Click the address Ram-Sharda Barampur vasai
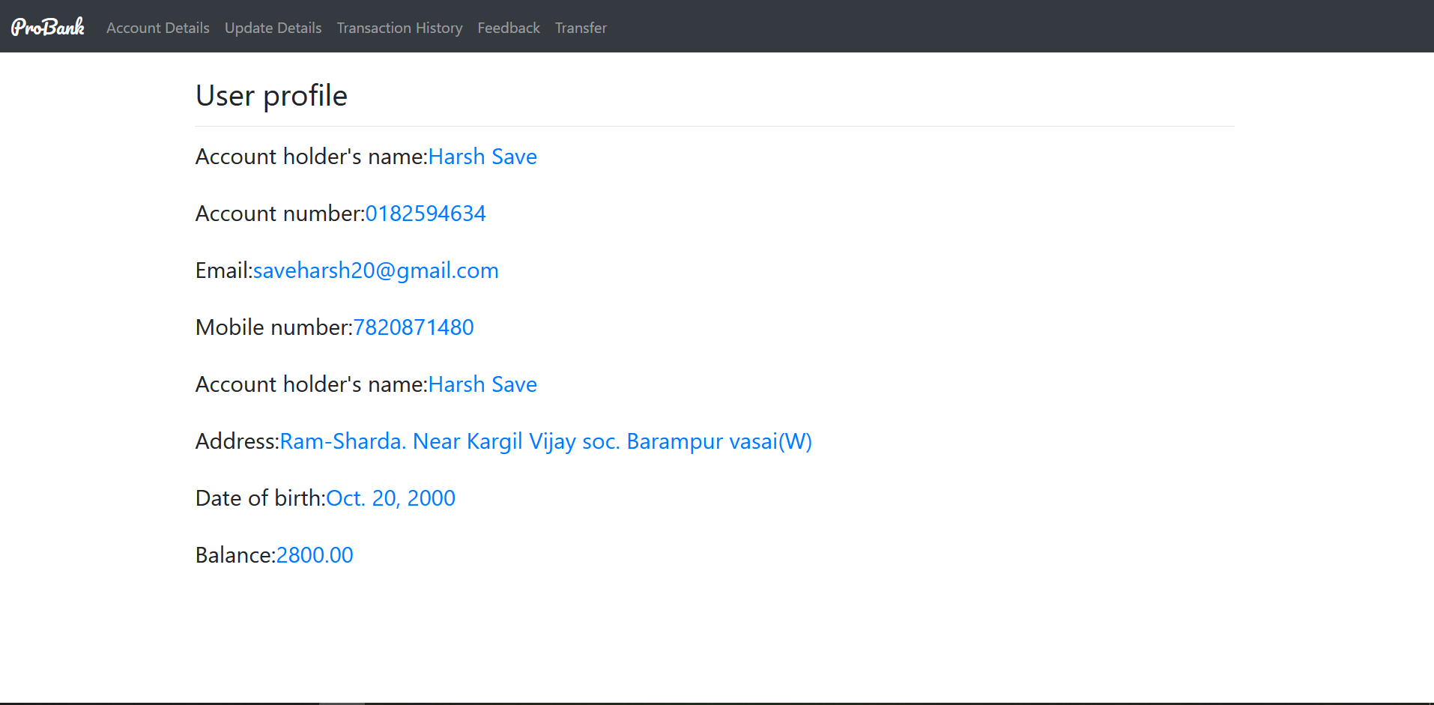Screen dimensions: 1434x705 pyautogui.click(x=545, y=441)
